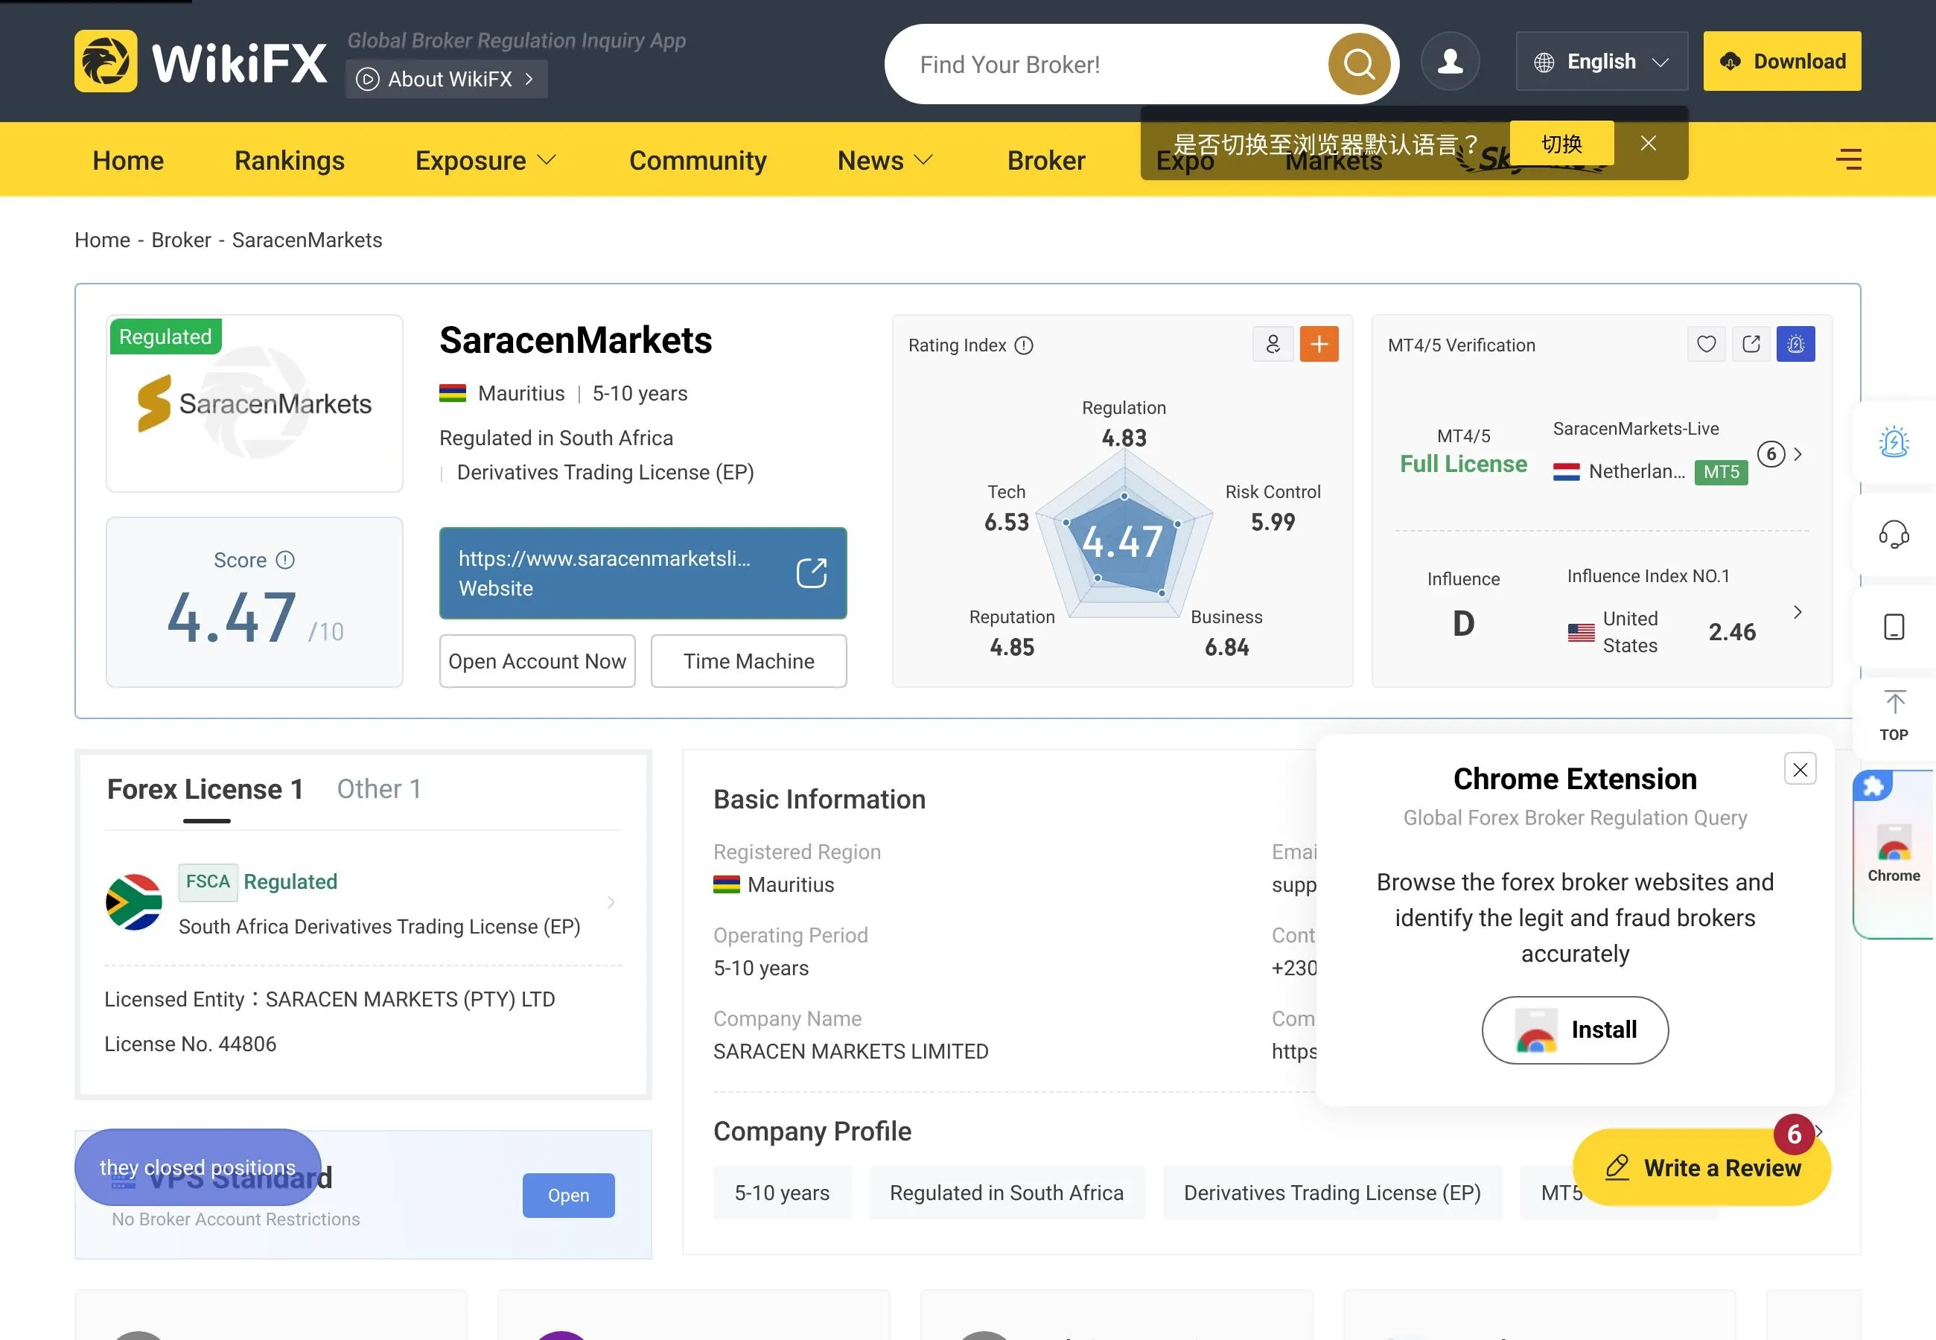The height and width of the screenshot is (1340, 1936).
Task: Click Home in the breadcrumb
Action: click(103, 240)
